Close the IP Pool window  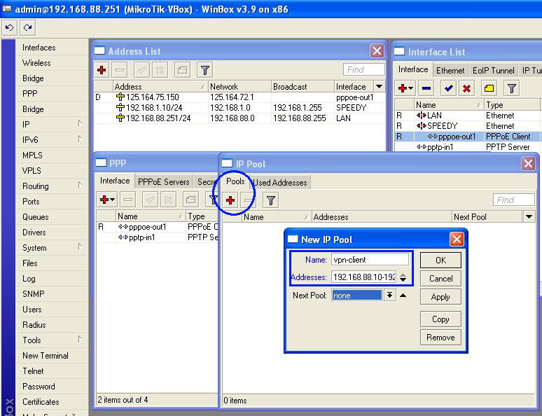(528, 164)
